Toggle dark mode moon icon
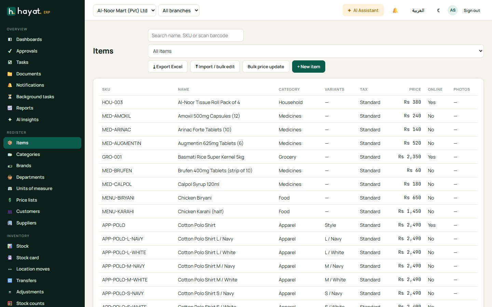Viewport: 492px width, 307px height. (439, 11)
